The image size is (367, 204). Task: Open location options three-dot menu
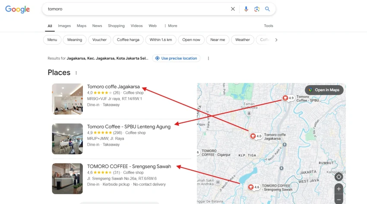[208, 58]
